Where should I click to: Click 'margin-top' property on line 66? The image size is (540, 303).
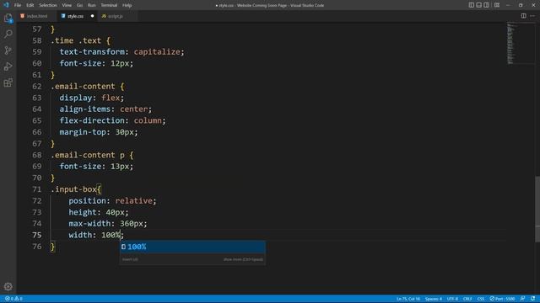[83, 132]
